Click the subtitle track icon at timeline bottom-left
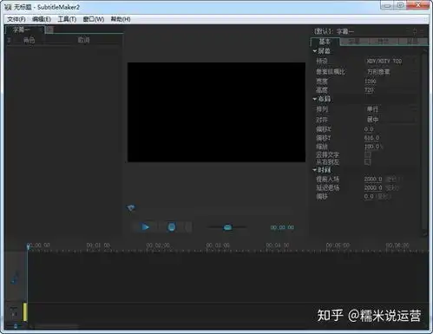The height and width of the screenshot is (334, 433). (14, 311)
